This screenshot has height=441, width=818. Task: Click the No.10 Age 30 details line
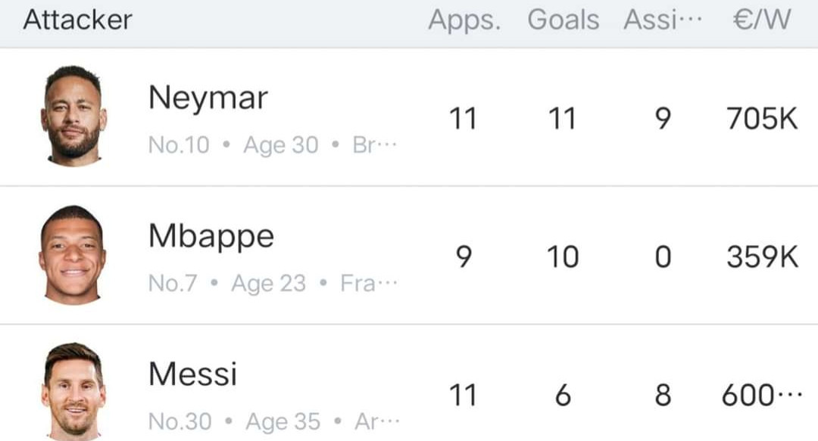[273, 145]
